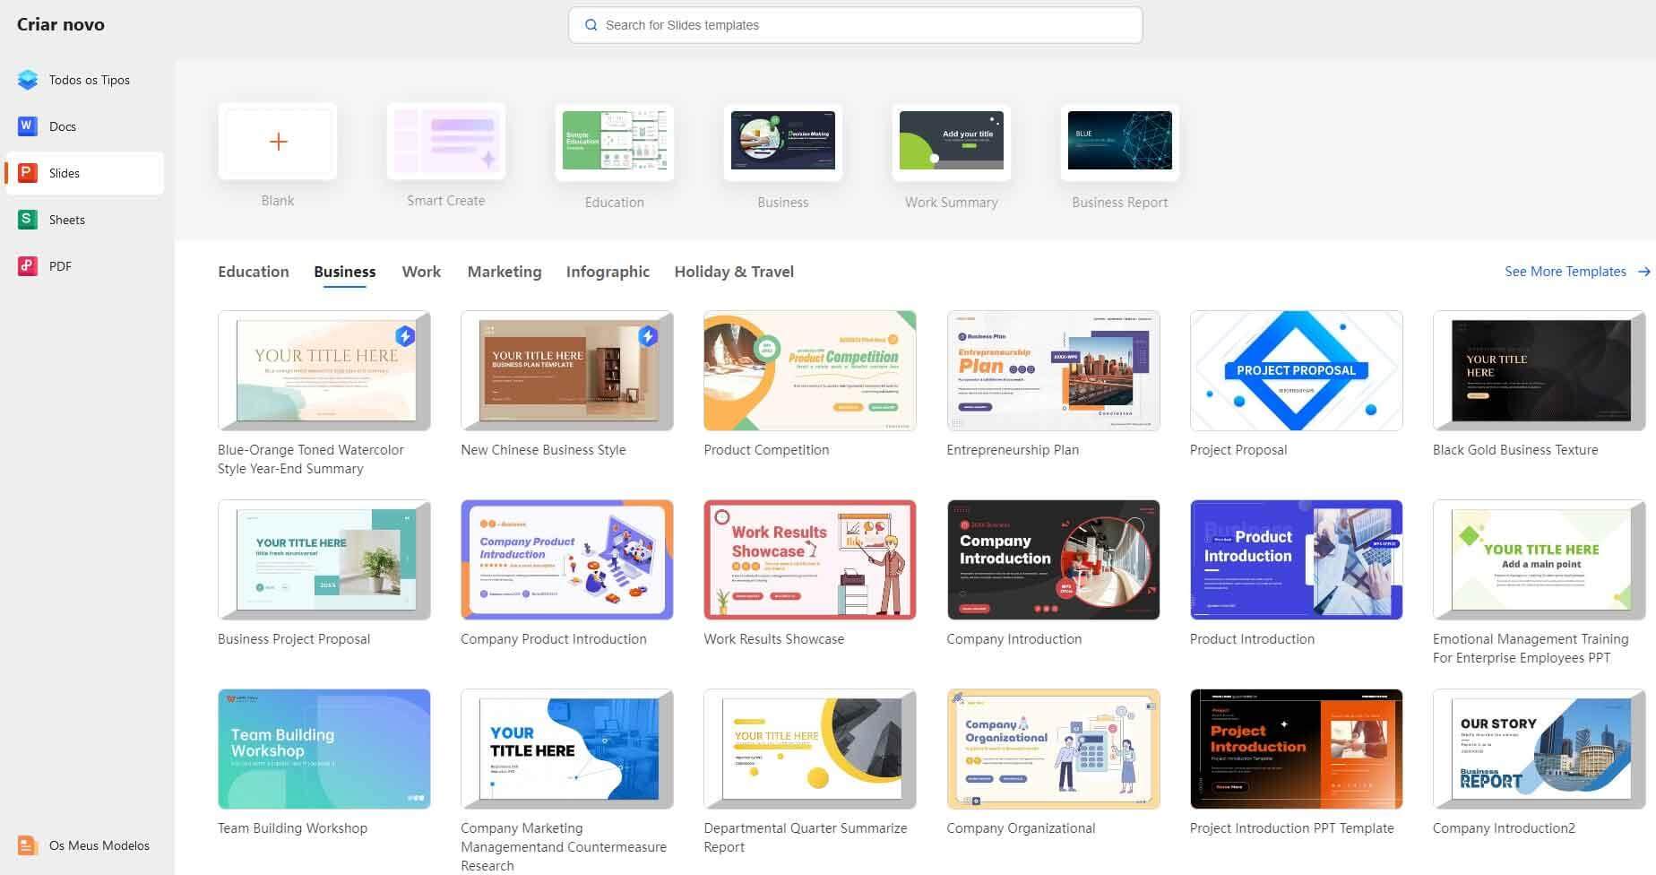The width and height of the screenshot is (1656, 875).
Task: Click the Blank label under plus card
Action: [278, 201]
